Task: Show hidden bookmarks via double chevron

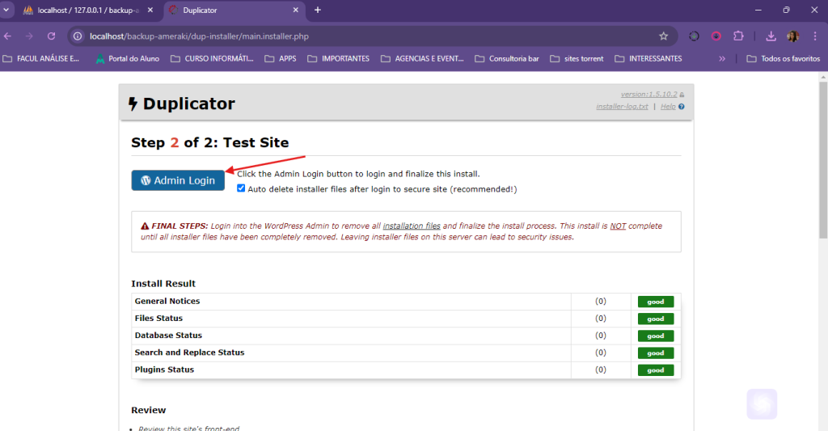Action: (721, 58)
